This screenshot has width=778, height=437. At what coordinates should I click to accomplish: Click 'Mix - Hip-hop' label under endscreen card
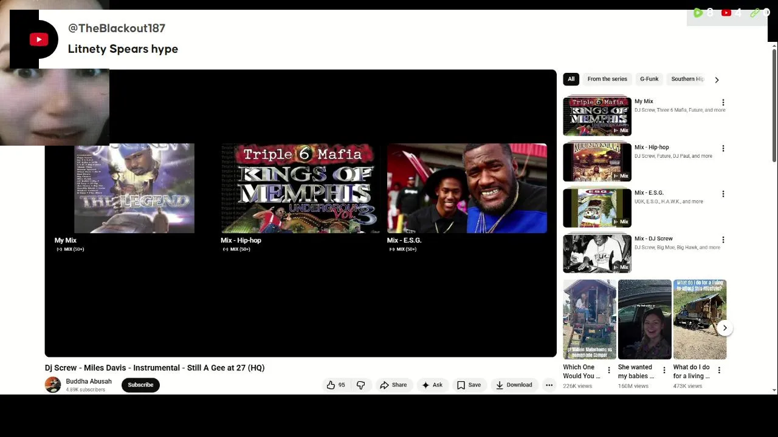coord(241,240)
